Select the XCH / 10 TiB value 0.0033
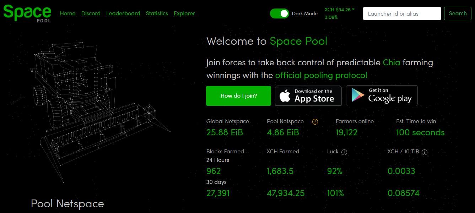Screen dimensions: 475x213 [401, 171]
